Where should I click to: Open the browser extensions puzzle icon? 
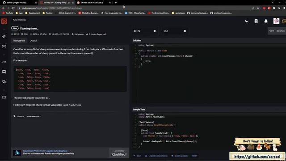pyautogui.click(x=274, y=8)
